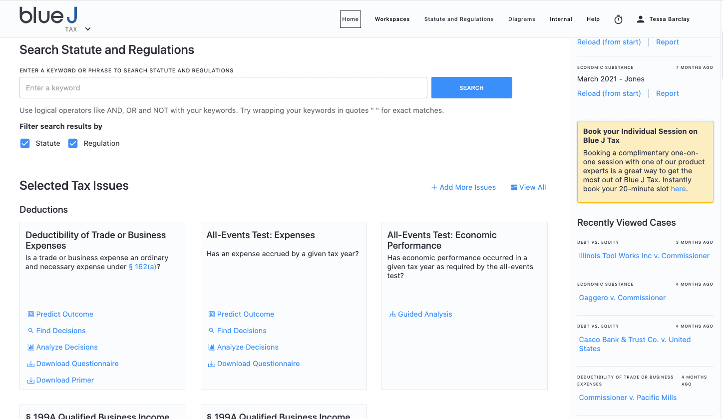Click Report for March 2021 - Jones
The width and height of the screenshot is (723, 419).
668,93
